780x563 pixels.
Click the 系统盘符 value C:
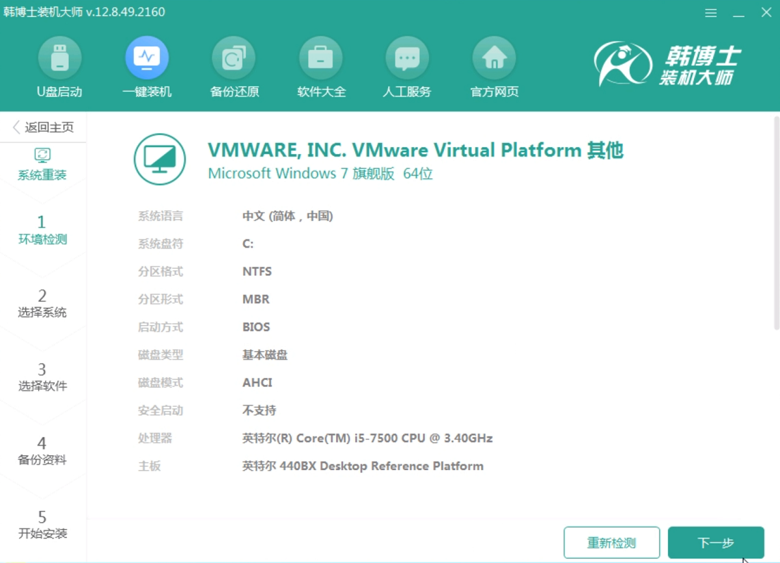[x=248, y=244]
